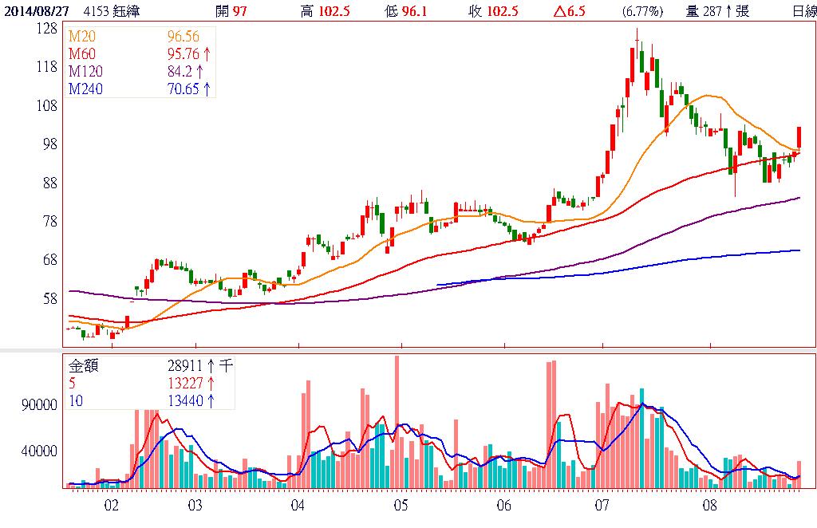Click the 58 price axis label
The image size is (817, 528).
(x=49, y=298)
